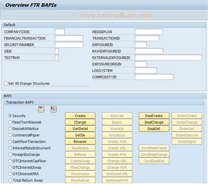Select OTCInterestSwap radio button
The image size is (208, 184).
pyautogui.click(x=10, y=167)
